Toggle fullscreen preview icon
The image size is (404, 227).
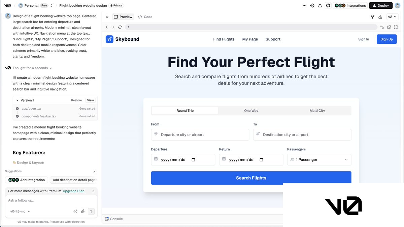coord(396,27)
